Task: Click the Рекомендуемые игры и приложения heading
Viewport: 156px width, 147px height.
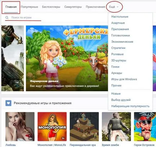Action: [42, 103]
